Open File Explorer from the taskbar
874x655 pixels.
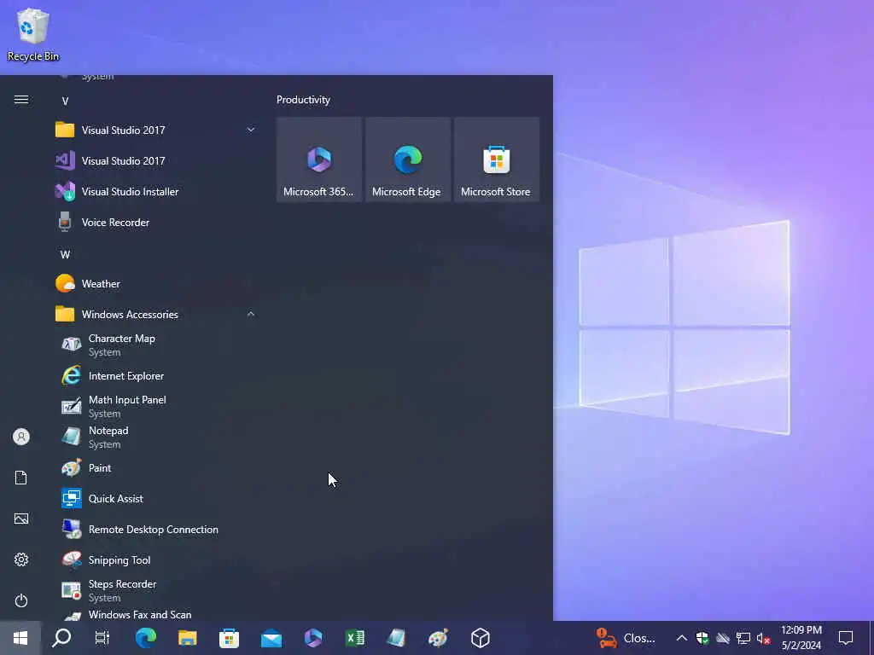(187, 638)
